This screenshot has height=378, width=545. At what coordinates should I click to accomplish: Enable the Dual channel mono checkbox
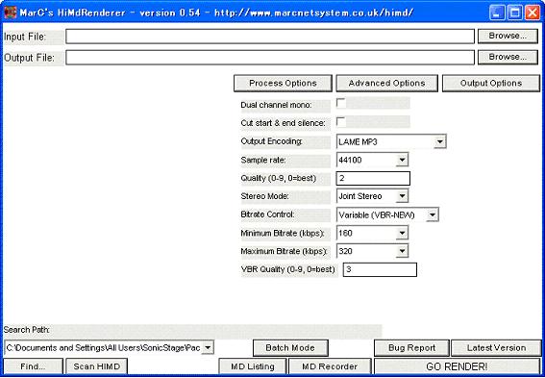tap(341, 103)
